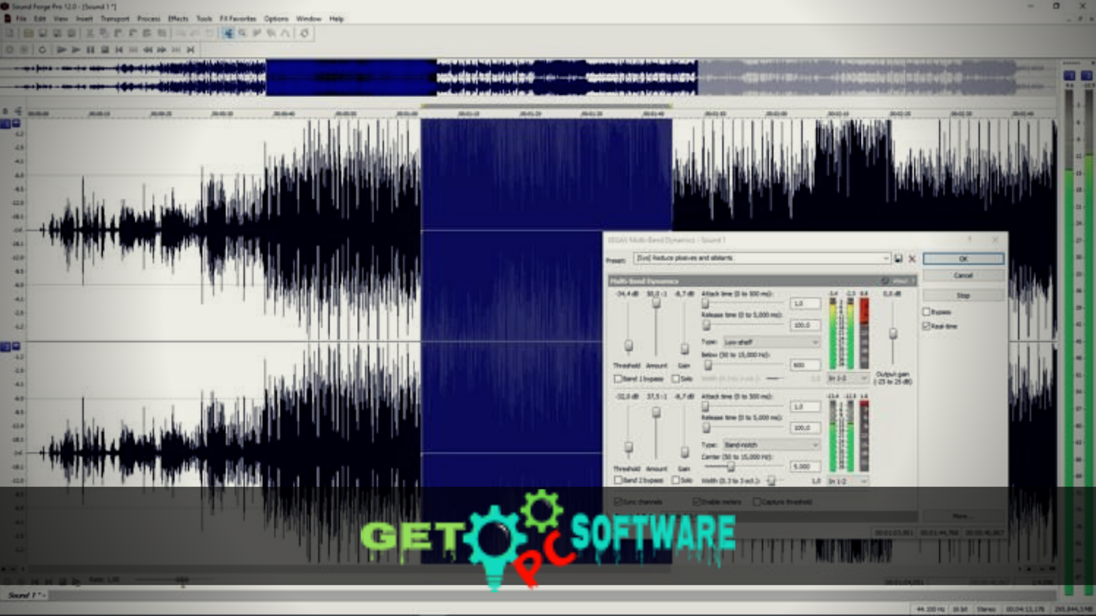Viewport: 1096px width, 616px height.
Task: Click Play All in transport bar
Action: 61,50
